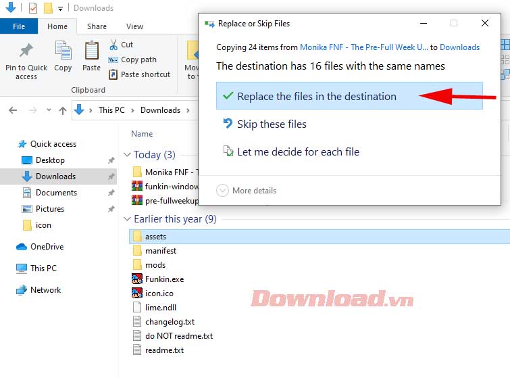The image size is (510, 378).
Task: Open the Funkin.exe application file
Action: [x=163, y=279]
